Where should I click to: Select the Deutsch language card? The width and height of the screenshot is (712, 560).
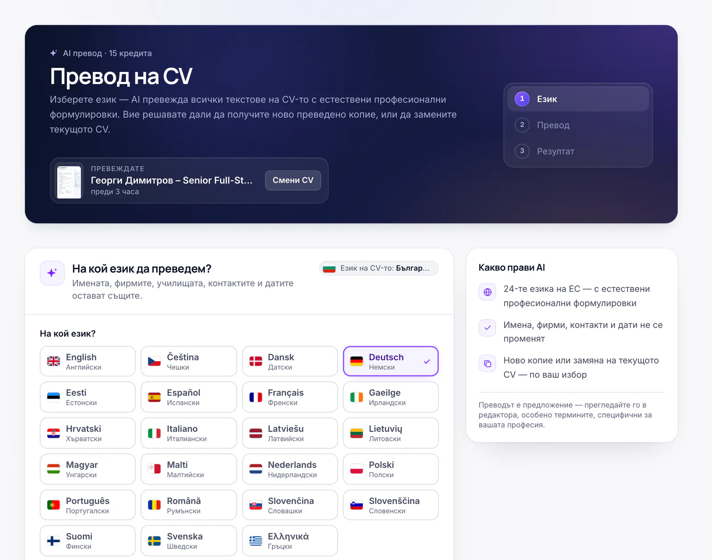[391, 361]
